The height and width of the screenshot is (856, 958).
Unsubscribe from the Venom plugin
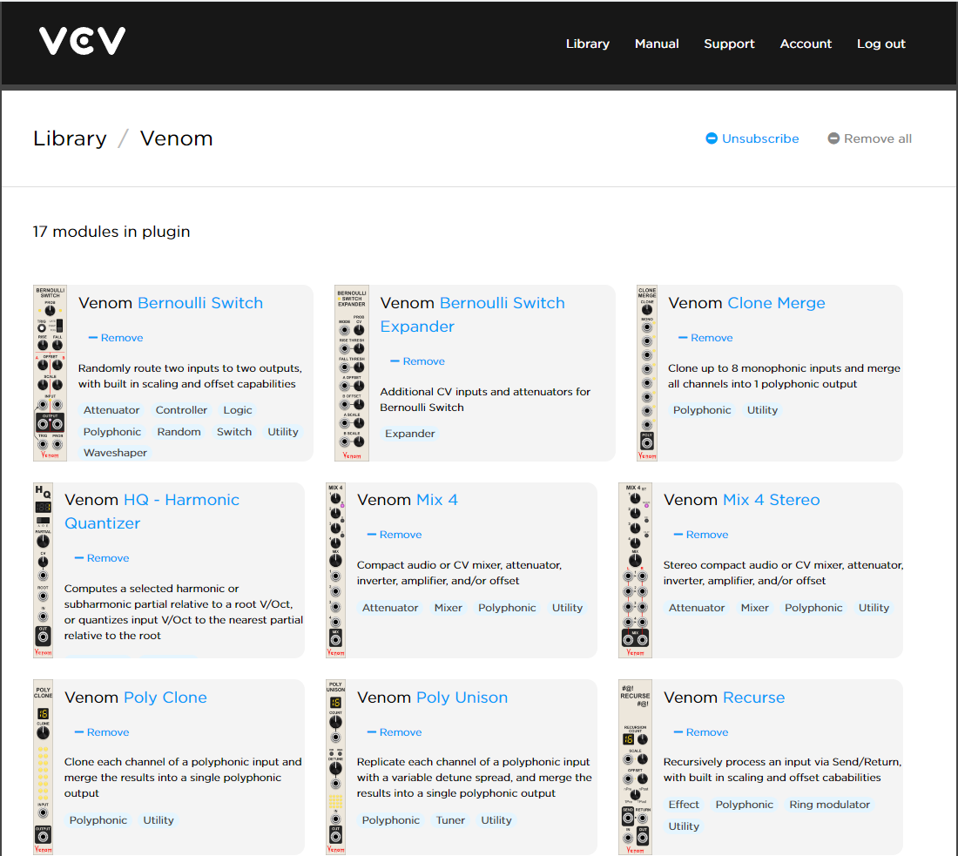coord(752,138)
